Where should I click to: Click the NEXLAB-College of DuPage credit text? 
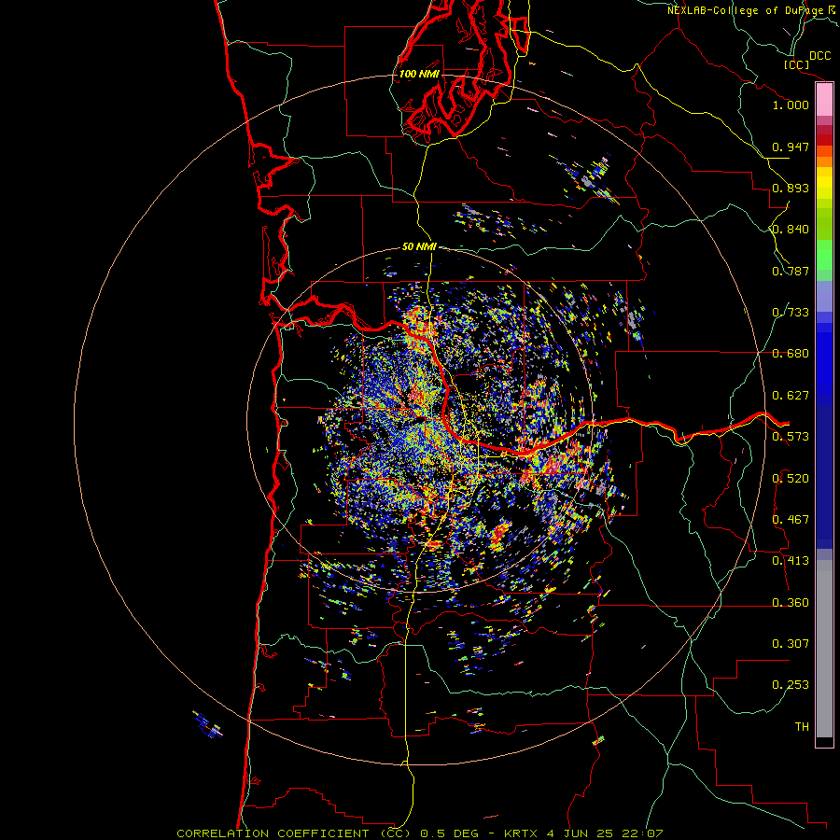point(746,10)
